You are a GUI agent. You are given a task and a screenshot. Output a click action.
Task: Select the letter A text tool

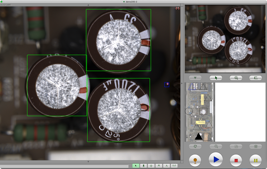coord(166,166)
